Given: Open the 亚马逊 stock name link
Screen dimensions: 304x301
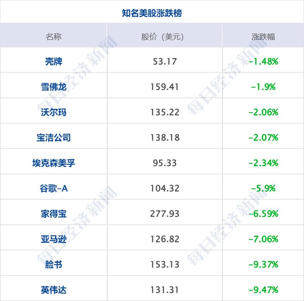Looking at the screenshot, I should tap(53, 239).
